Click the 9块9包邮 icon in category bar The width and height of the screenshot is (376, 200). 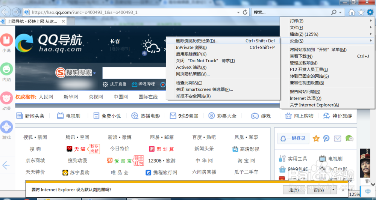point(173,116)
